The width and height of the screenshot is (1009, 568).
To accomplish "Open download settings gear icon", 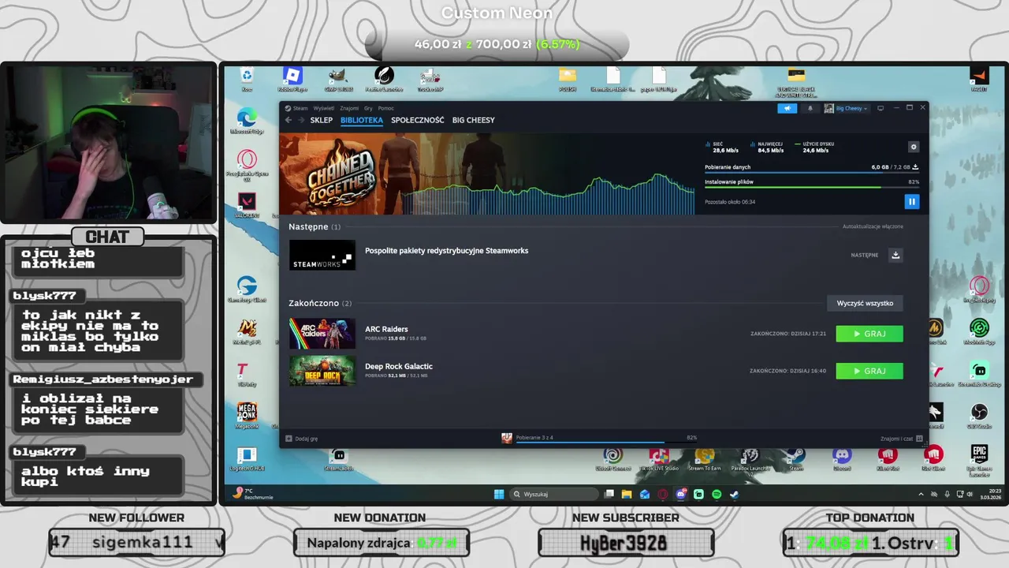I will click(x=914, y=147).
